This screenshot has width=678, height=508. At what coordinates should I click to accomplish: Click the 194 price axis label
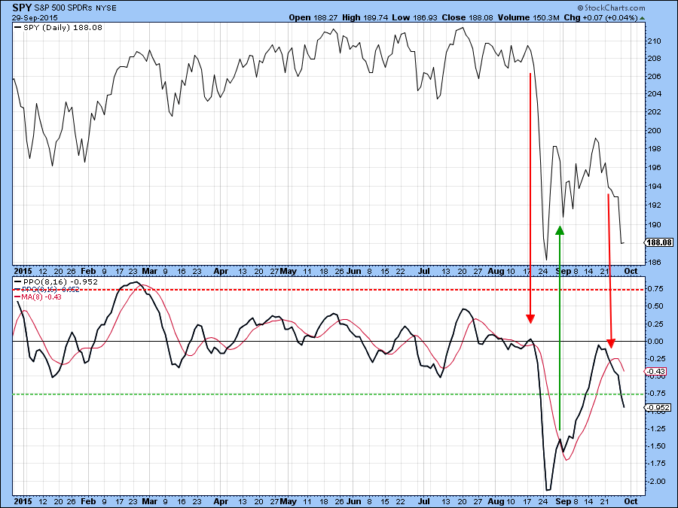(x=654, y=187)
